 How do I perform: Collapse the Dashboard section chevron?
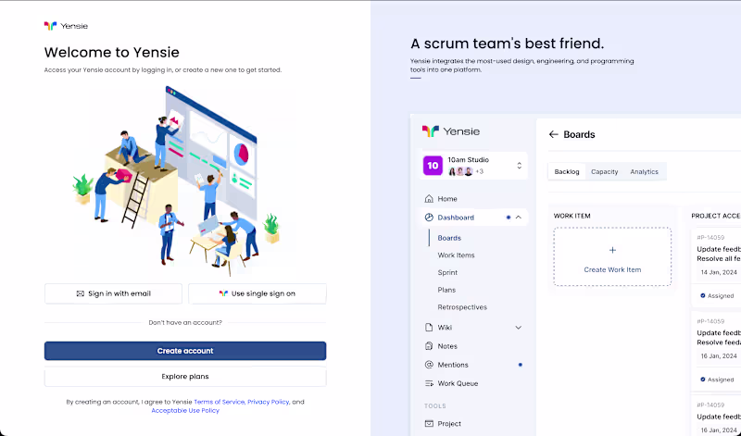click(519, 218)
